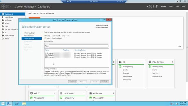Minimize the Add Roles and Features Wizard
The image size is (188, 106).
[x=101, y=20]
